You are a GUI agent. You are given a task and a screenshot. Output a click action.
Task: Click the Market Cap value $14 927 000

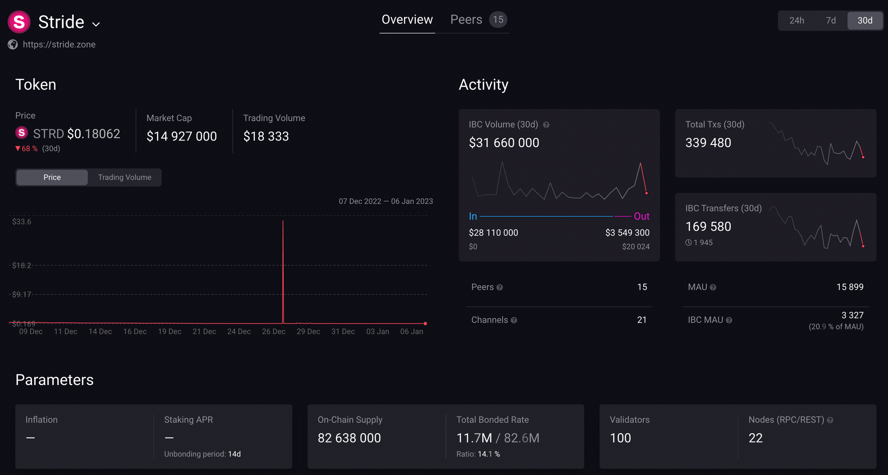(x=182, y=136)
